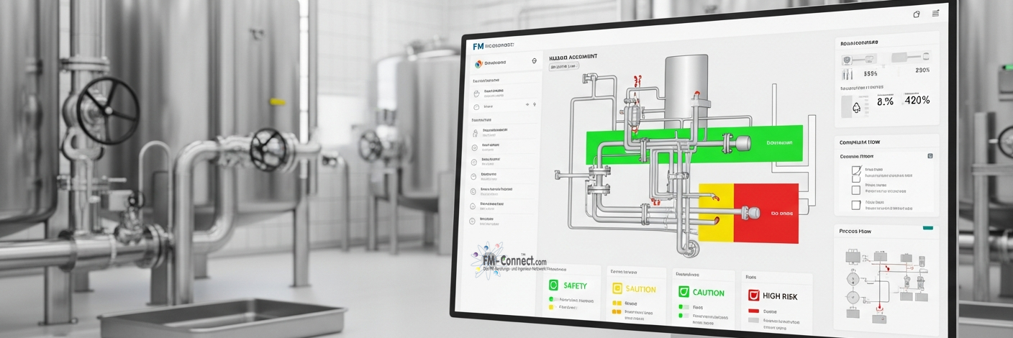Click the yellow SAUTION label
Screen dimensions: 1013x338
point(640,290)
